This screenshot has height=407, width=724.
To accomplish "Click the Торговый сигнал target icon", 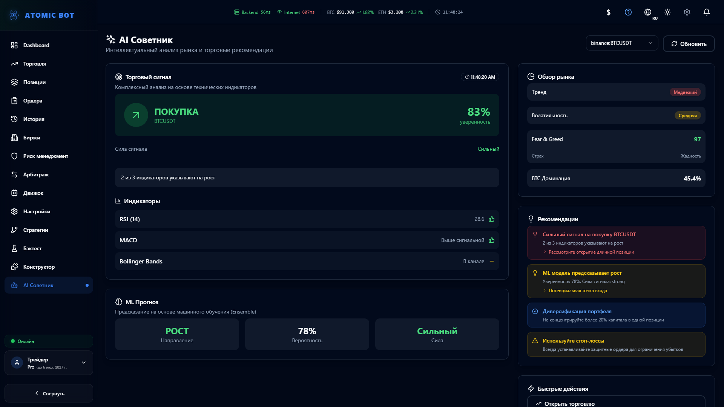I will pyautogui.click(x=119, y=77).
